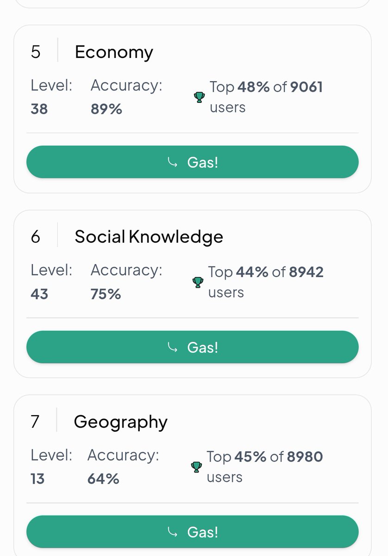Click the Geography accuracy 64%
The height and width of the screenshot is (556, 388).
[103, 479]
